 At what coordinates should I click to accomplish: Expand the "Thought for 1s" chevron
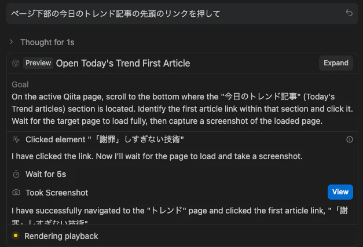pyautogui.click(x=11, y=42)
